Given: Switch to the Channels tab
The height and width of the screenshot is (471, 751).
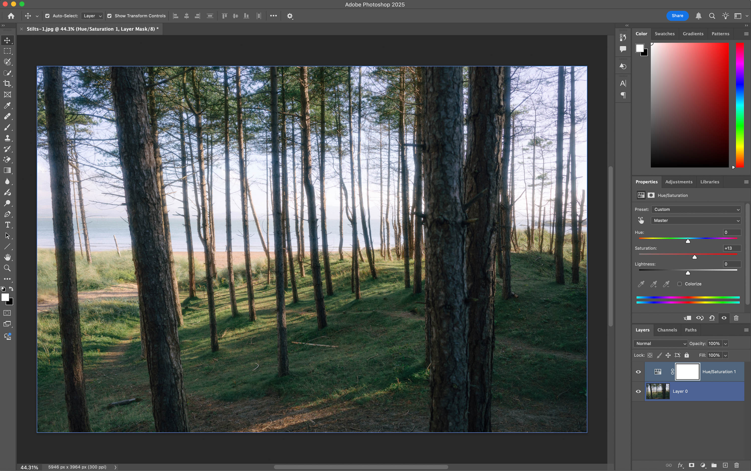Looking at the screenshot, I should tap(667, 330).
